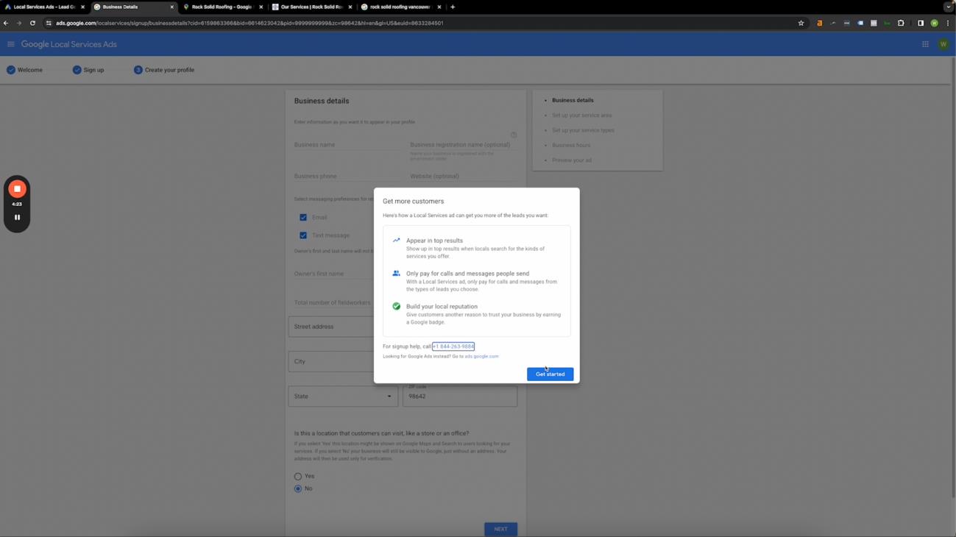Go to the Welcome step
This screenshot has height=537, width=956.
point(24,70)
